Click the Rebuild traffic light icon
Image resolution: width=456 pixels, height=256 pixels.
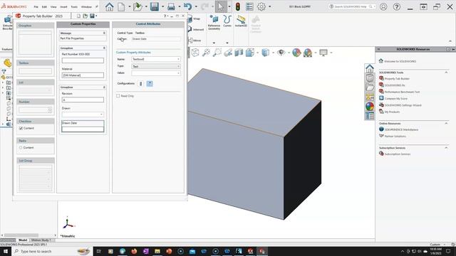[237, 6]
